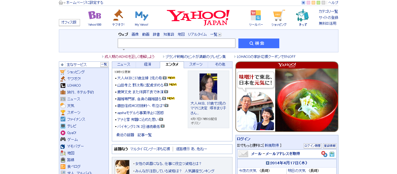Click the 味噌汁で東北 banner advertisement
Image resolution: width=397 pixels, height=174 pixels.
point(287,97)
